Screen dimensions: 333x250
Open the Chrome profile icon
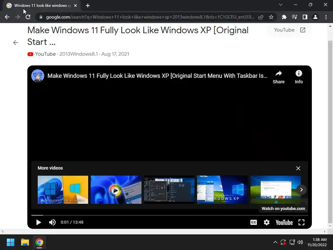tap(315, 17)
